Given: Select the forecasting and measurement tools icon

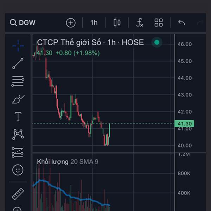Looking at the screenshot, I should tap(18, 152).
